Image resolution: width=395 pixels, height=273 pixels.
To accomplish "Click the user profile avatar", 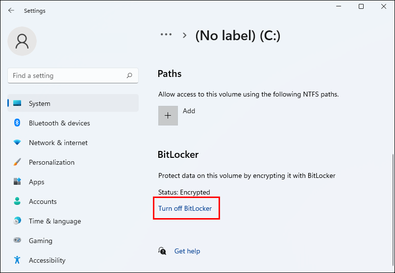I will click(22, 41).
